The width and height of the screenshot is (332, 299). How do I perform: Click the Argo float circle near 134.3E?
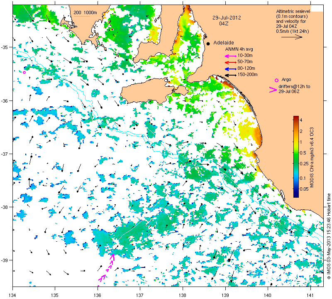click(24, 73)
